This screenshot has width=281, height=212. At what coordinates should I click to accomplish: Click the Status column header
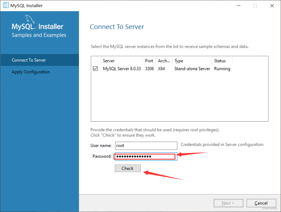click(222, 61)
